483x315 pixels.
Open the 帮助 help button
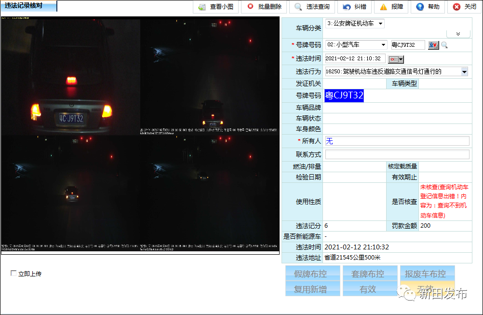[x=428, y=7]
